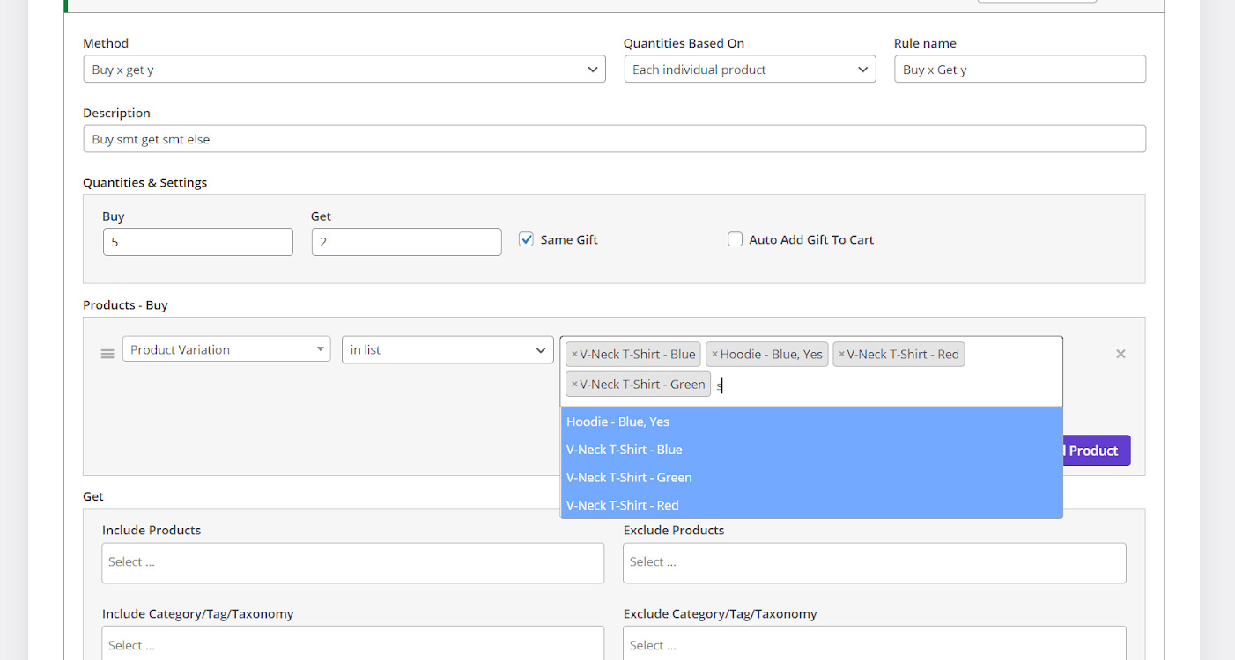Open the Method dropdown

(x=344, y=70)
